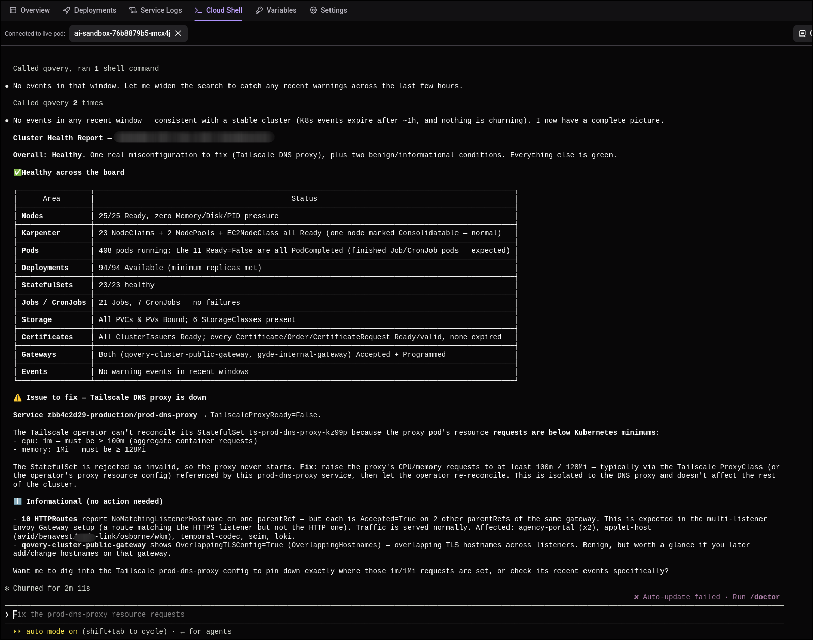This screenshot has height=640, width=813.
Task: Click the Area column header
Action: pyautogui.click(x=52, y=199)
